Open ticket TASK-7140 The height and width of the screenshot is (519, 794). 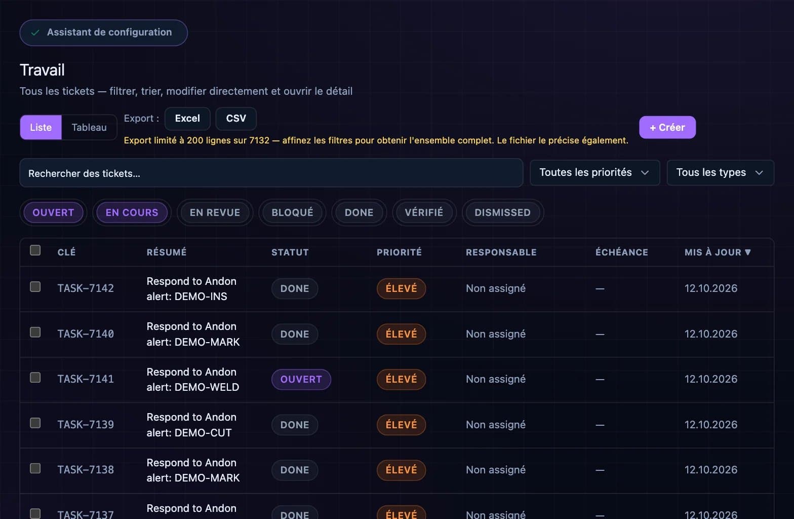(86, 334)
